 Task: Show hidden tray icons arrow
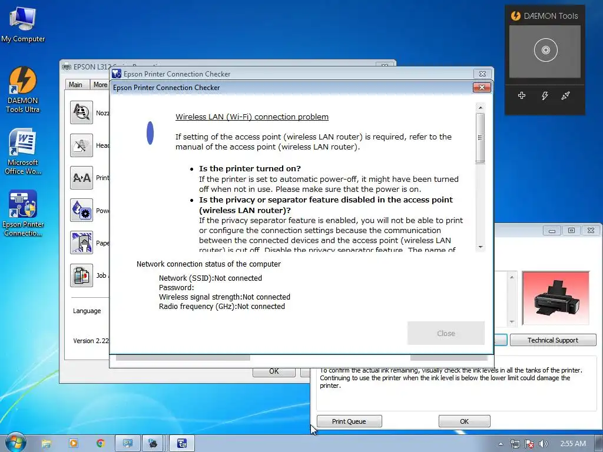(501, 444)
